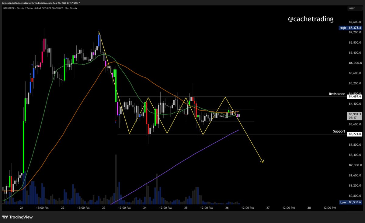Click the 84,400.0 price axis value
The height and width of the screenshot is (223, 365).
tap(355, 104)
